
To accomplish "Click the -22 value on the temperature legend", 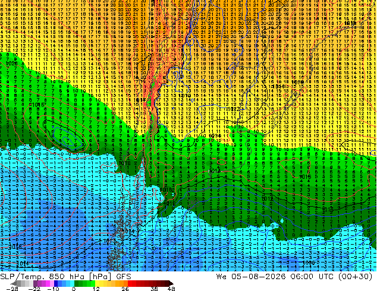I will coord(34,289).
